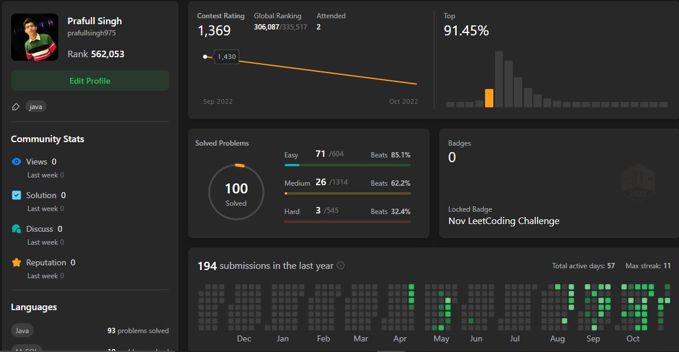
Task: Open the submissions info icon
Action: click(x=341, y=265)
